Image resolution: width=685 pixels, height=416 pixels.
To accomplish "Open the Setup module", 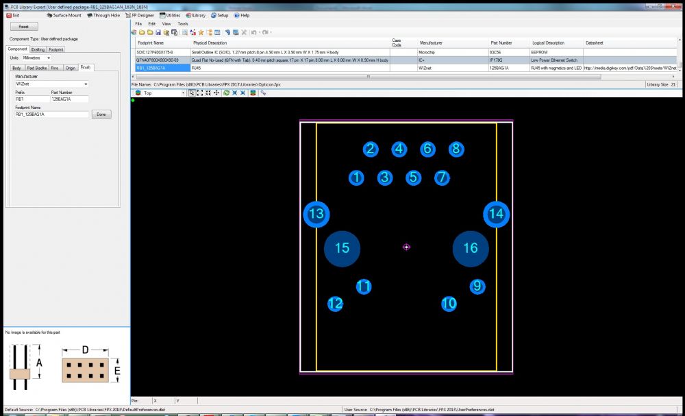I will (x=219, y=15).
